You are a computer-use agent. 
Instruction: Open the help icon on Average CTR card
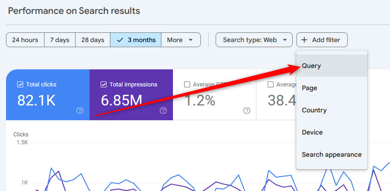[x=247, y=111]
